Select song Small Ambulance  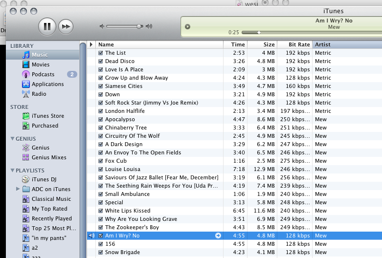point(127,194)
